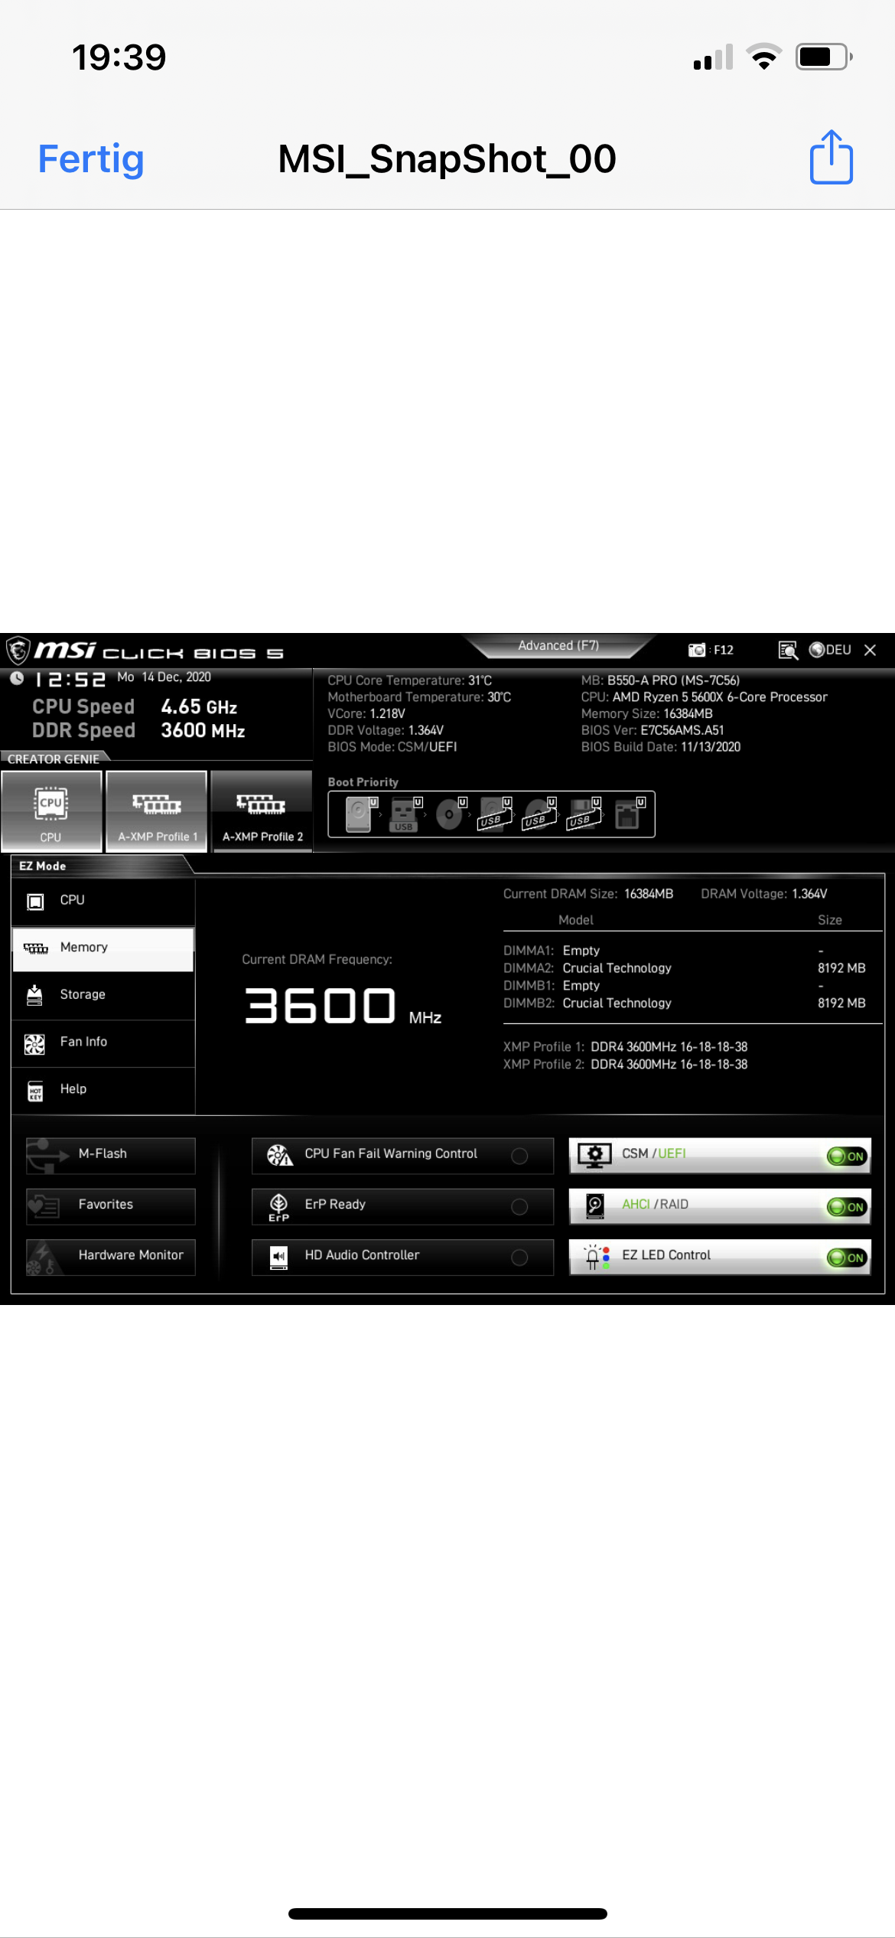Click the Memory module sidebar icon
This screenshot has height=1938, width=895.
(x=35, y=948)
